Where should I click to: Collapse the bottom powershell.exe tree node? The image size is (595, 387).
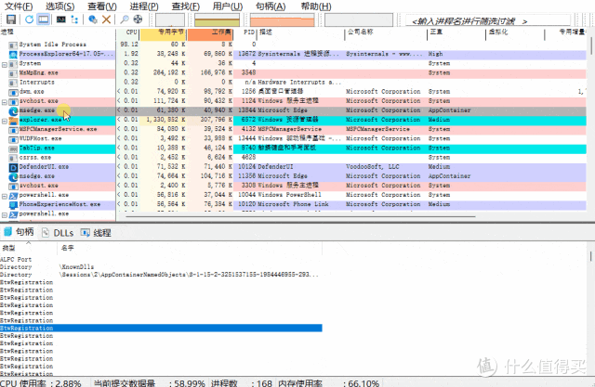(x=5, y=215)
